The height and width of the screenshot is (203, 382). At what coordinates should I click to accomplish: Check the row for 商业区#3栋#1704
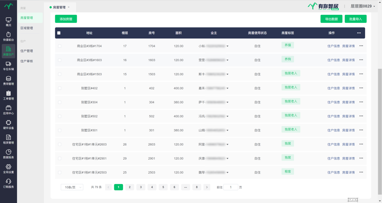pyautogui.click(x=59, y=46)
